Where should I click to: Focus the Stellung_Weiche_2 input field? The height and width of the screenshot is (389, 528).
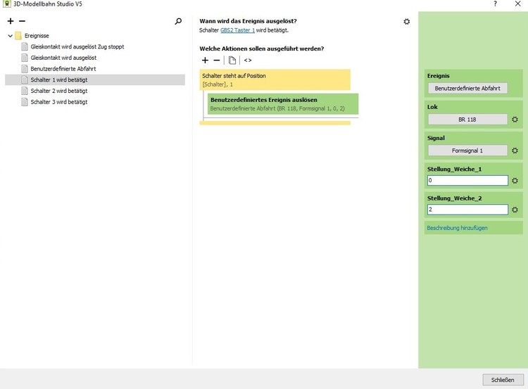point(467,210)
